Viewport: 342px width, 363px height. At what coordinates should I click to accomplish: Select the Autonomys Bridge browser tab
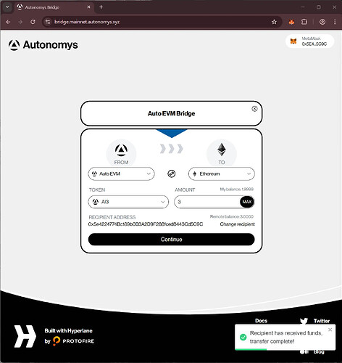[x=51, y=7]
